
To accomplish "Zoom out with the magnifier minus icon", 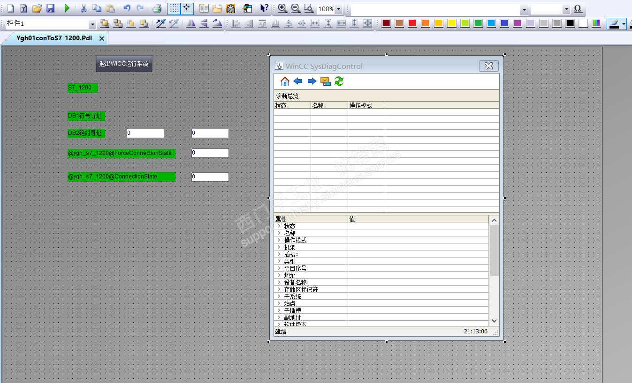I will (x=295, y=8).
